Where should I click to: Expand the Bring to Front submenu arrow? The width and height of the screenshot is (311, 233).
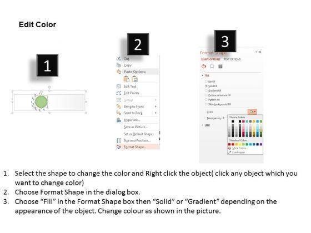pyautogui.click(x=155, y=107)
